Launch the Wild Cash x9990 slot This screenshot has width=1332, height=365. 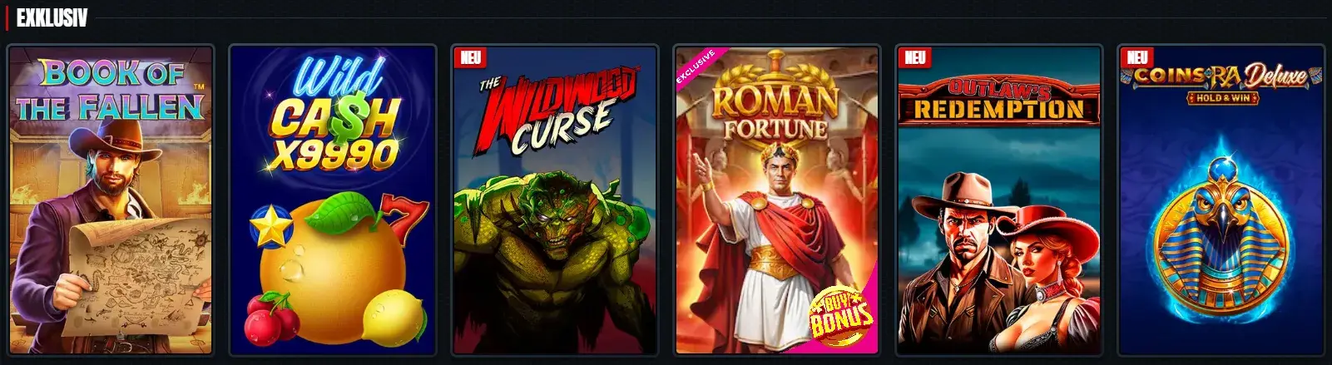333,200
